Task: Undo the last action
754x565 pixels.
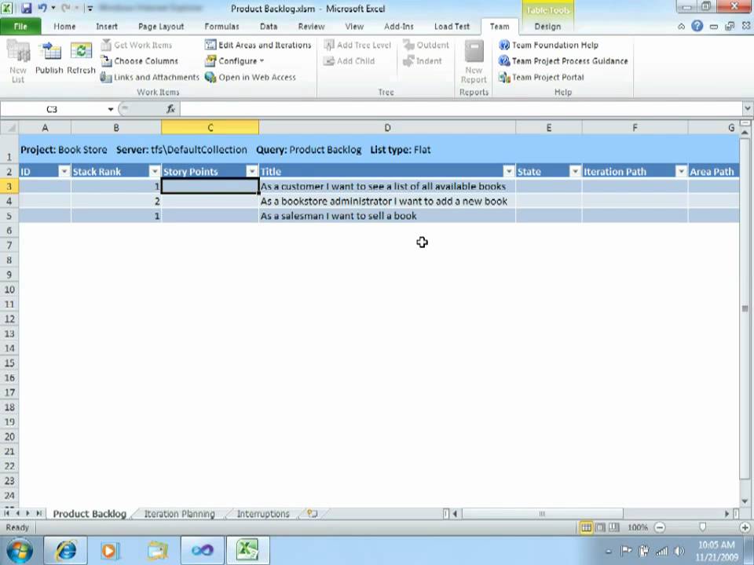Action: (42, 8)
